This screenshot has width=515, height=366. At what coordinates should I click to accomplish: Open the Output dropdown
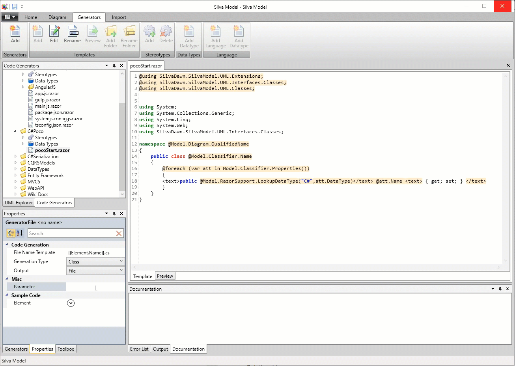point(95,271)
